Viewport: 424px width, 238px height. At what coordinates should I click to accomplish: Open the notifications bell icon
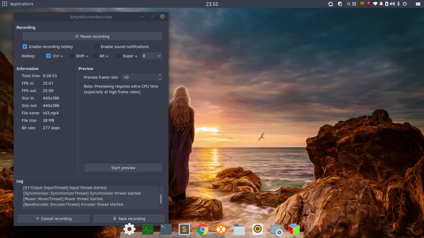click(381, 4)
